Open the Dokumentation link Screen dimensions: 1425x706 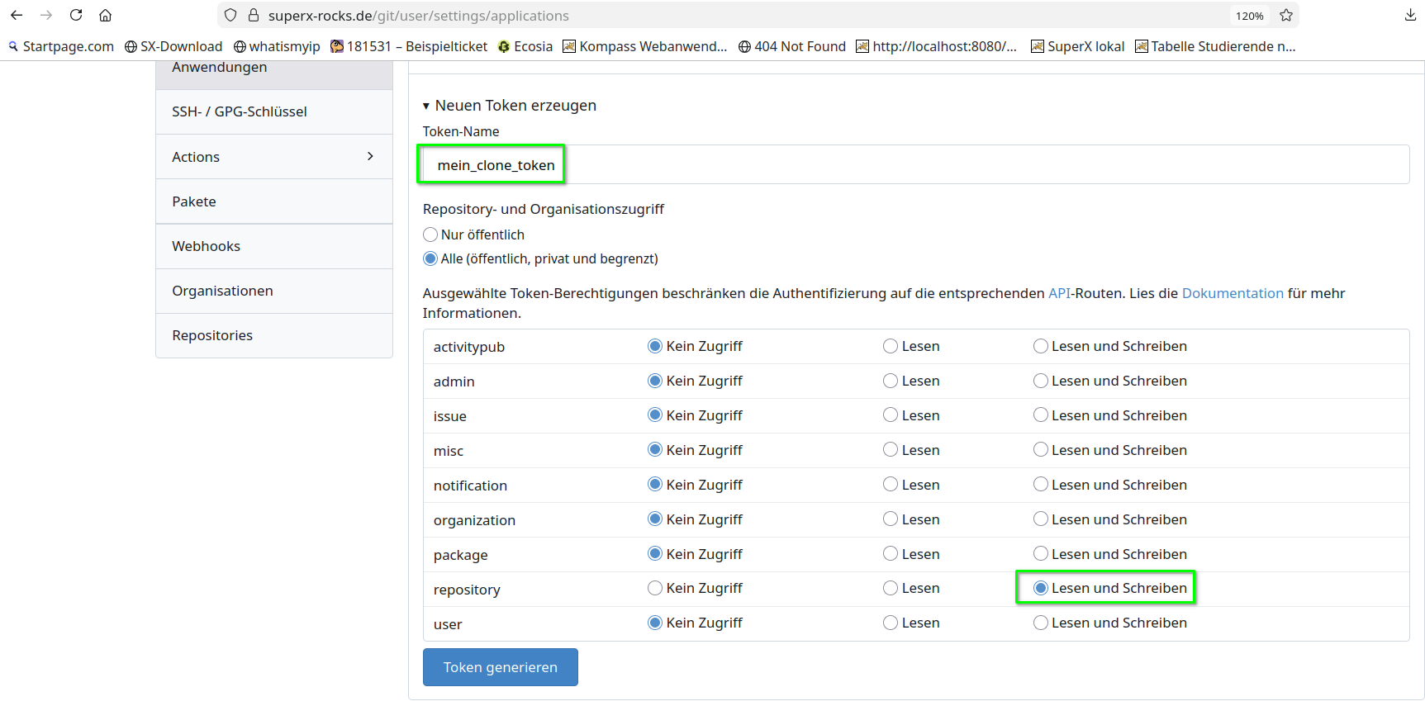(1232, 293)
